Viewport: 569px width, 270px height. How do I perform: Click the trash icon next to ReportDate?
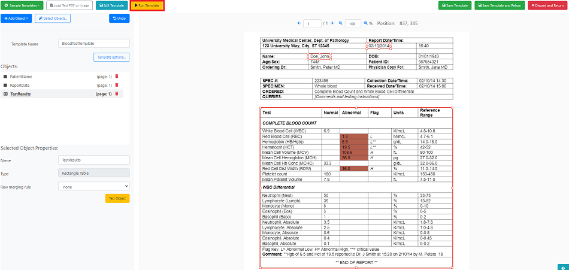point(116,85)
